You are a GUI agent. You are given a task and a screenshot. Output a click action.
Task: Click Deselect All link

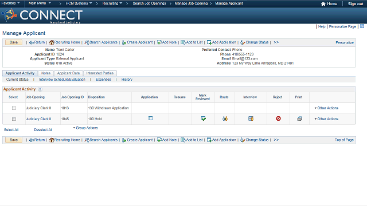click(x=44, y=130)
